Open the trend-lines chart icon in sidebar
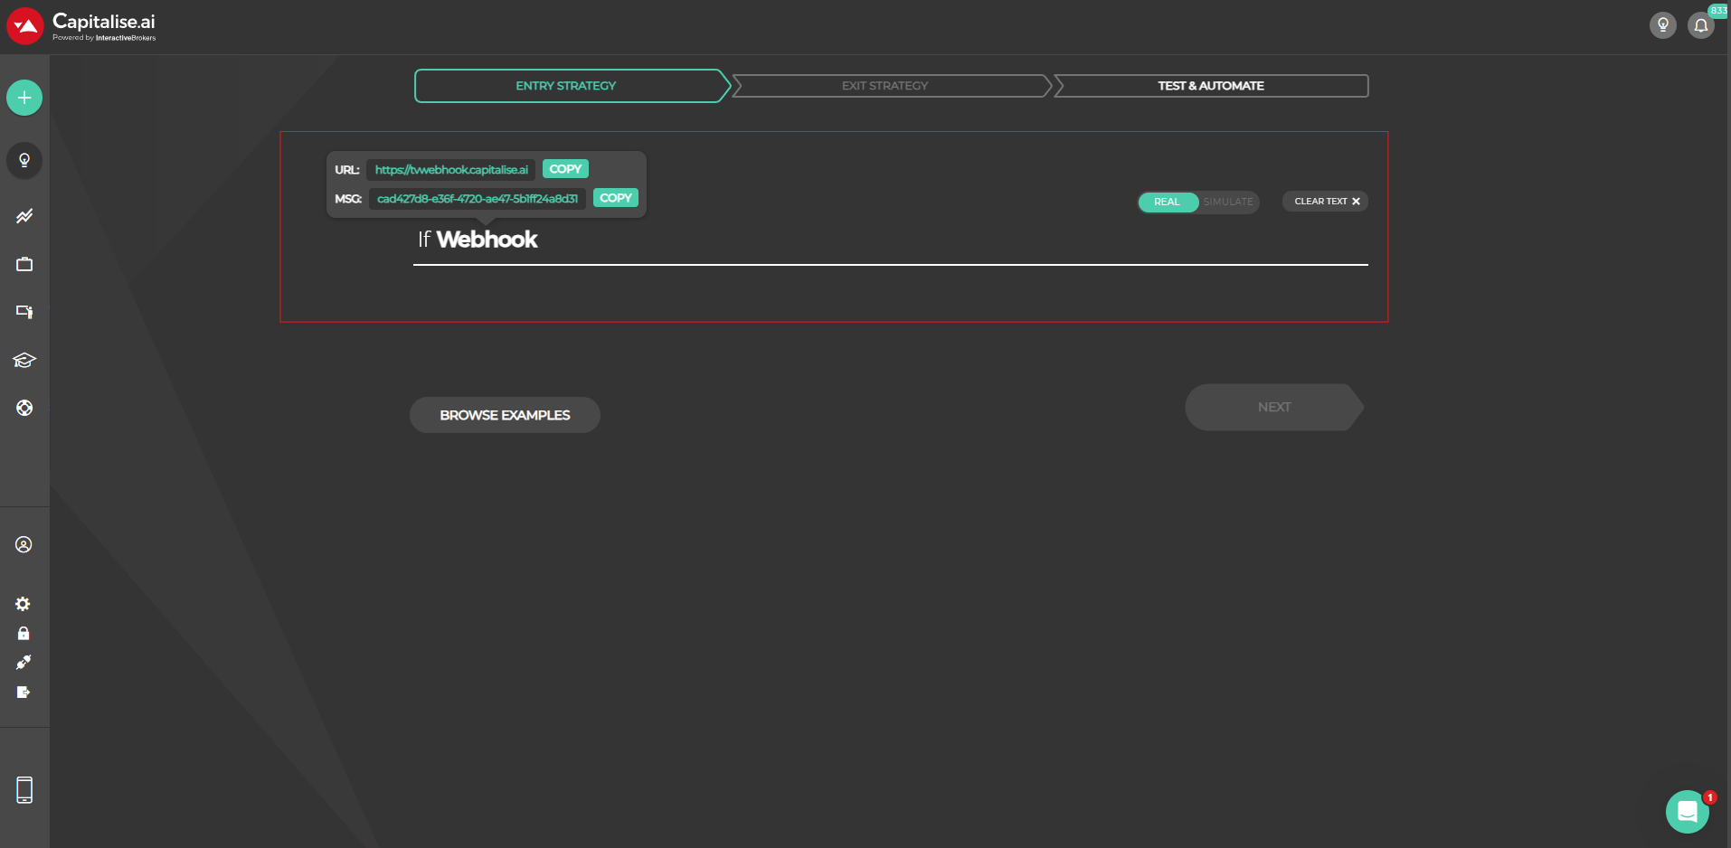 click(24, 216)
